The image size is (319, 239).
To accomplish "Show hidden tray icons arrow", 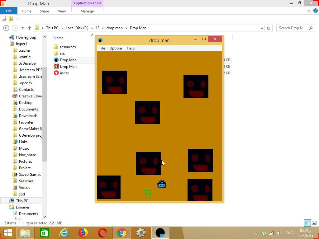I will [x=256, y=233].
